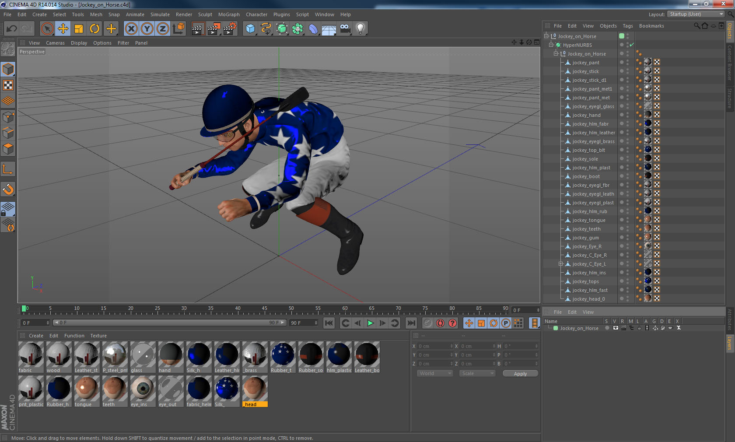Add a Cube primitive object
The width and height of the screenshot is (735, 442).
coord(250,29)
